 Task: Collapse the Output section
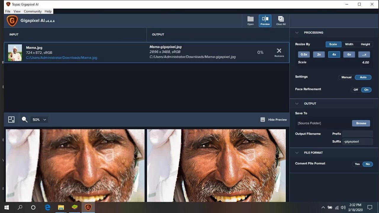pos(297,104)
